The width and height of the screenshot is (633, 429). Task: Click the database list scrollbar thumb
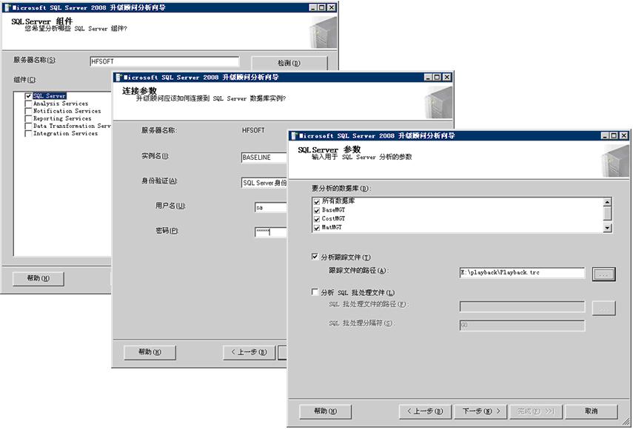coord(608,213)
